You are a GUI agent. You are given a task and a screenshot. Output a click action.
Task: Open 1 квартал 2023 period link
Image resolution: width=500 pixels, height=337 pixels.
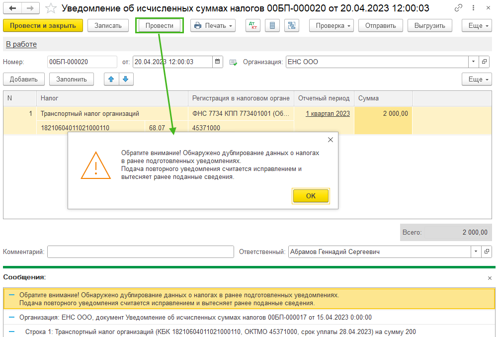(x=328, y=113)
